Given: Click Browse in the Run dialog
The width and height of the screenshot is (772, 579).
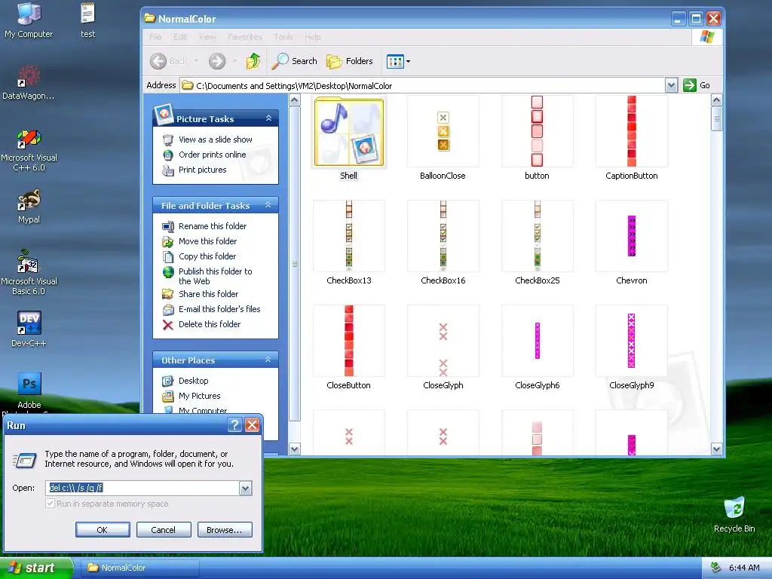Looking at the screenshot, I should tap(225, 530).
